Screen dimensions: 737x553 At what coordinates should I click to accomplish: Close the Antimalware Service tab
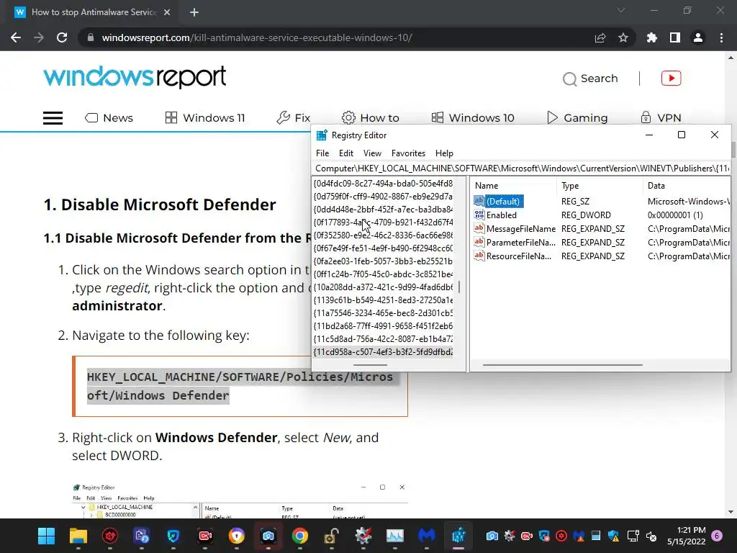click(167, 12)
